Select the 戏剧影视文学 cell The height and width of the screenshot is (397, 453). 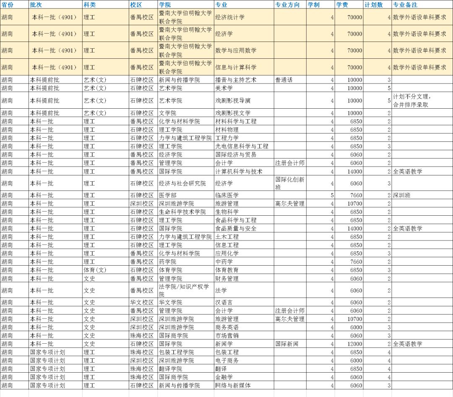(244, 113)
